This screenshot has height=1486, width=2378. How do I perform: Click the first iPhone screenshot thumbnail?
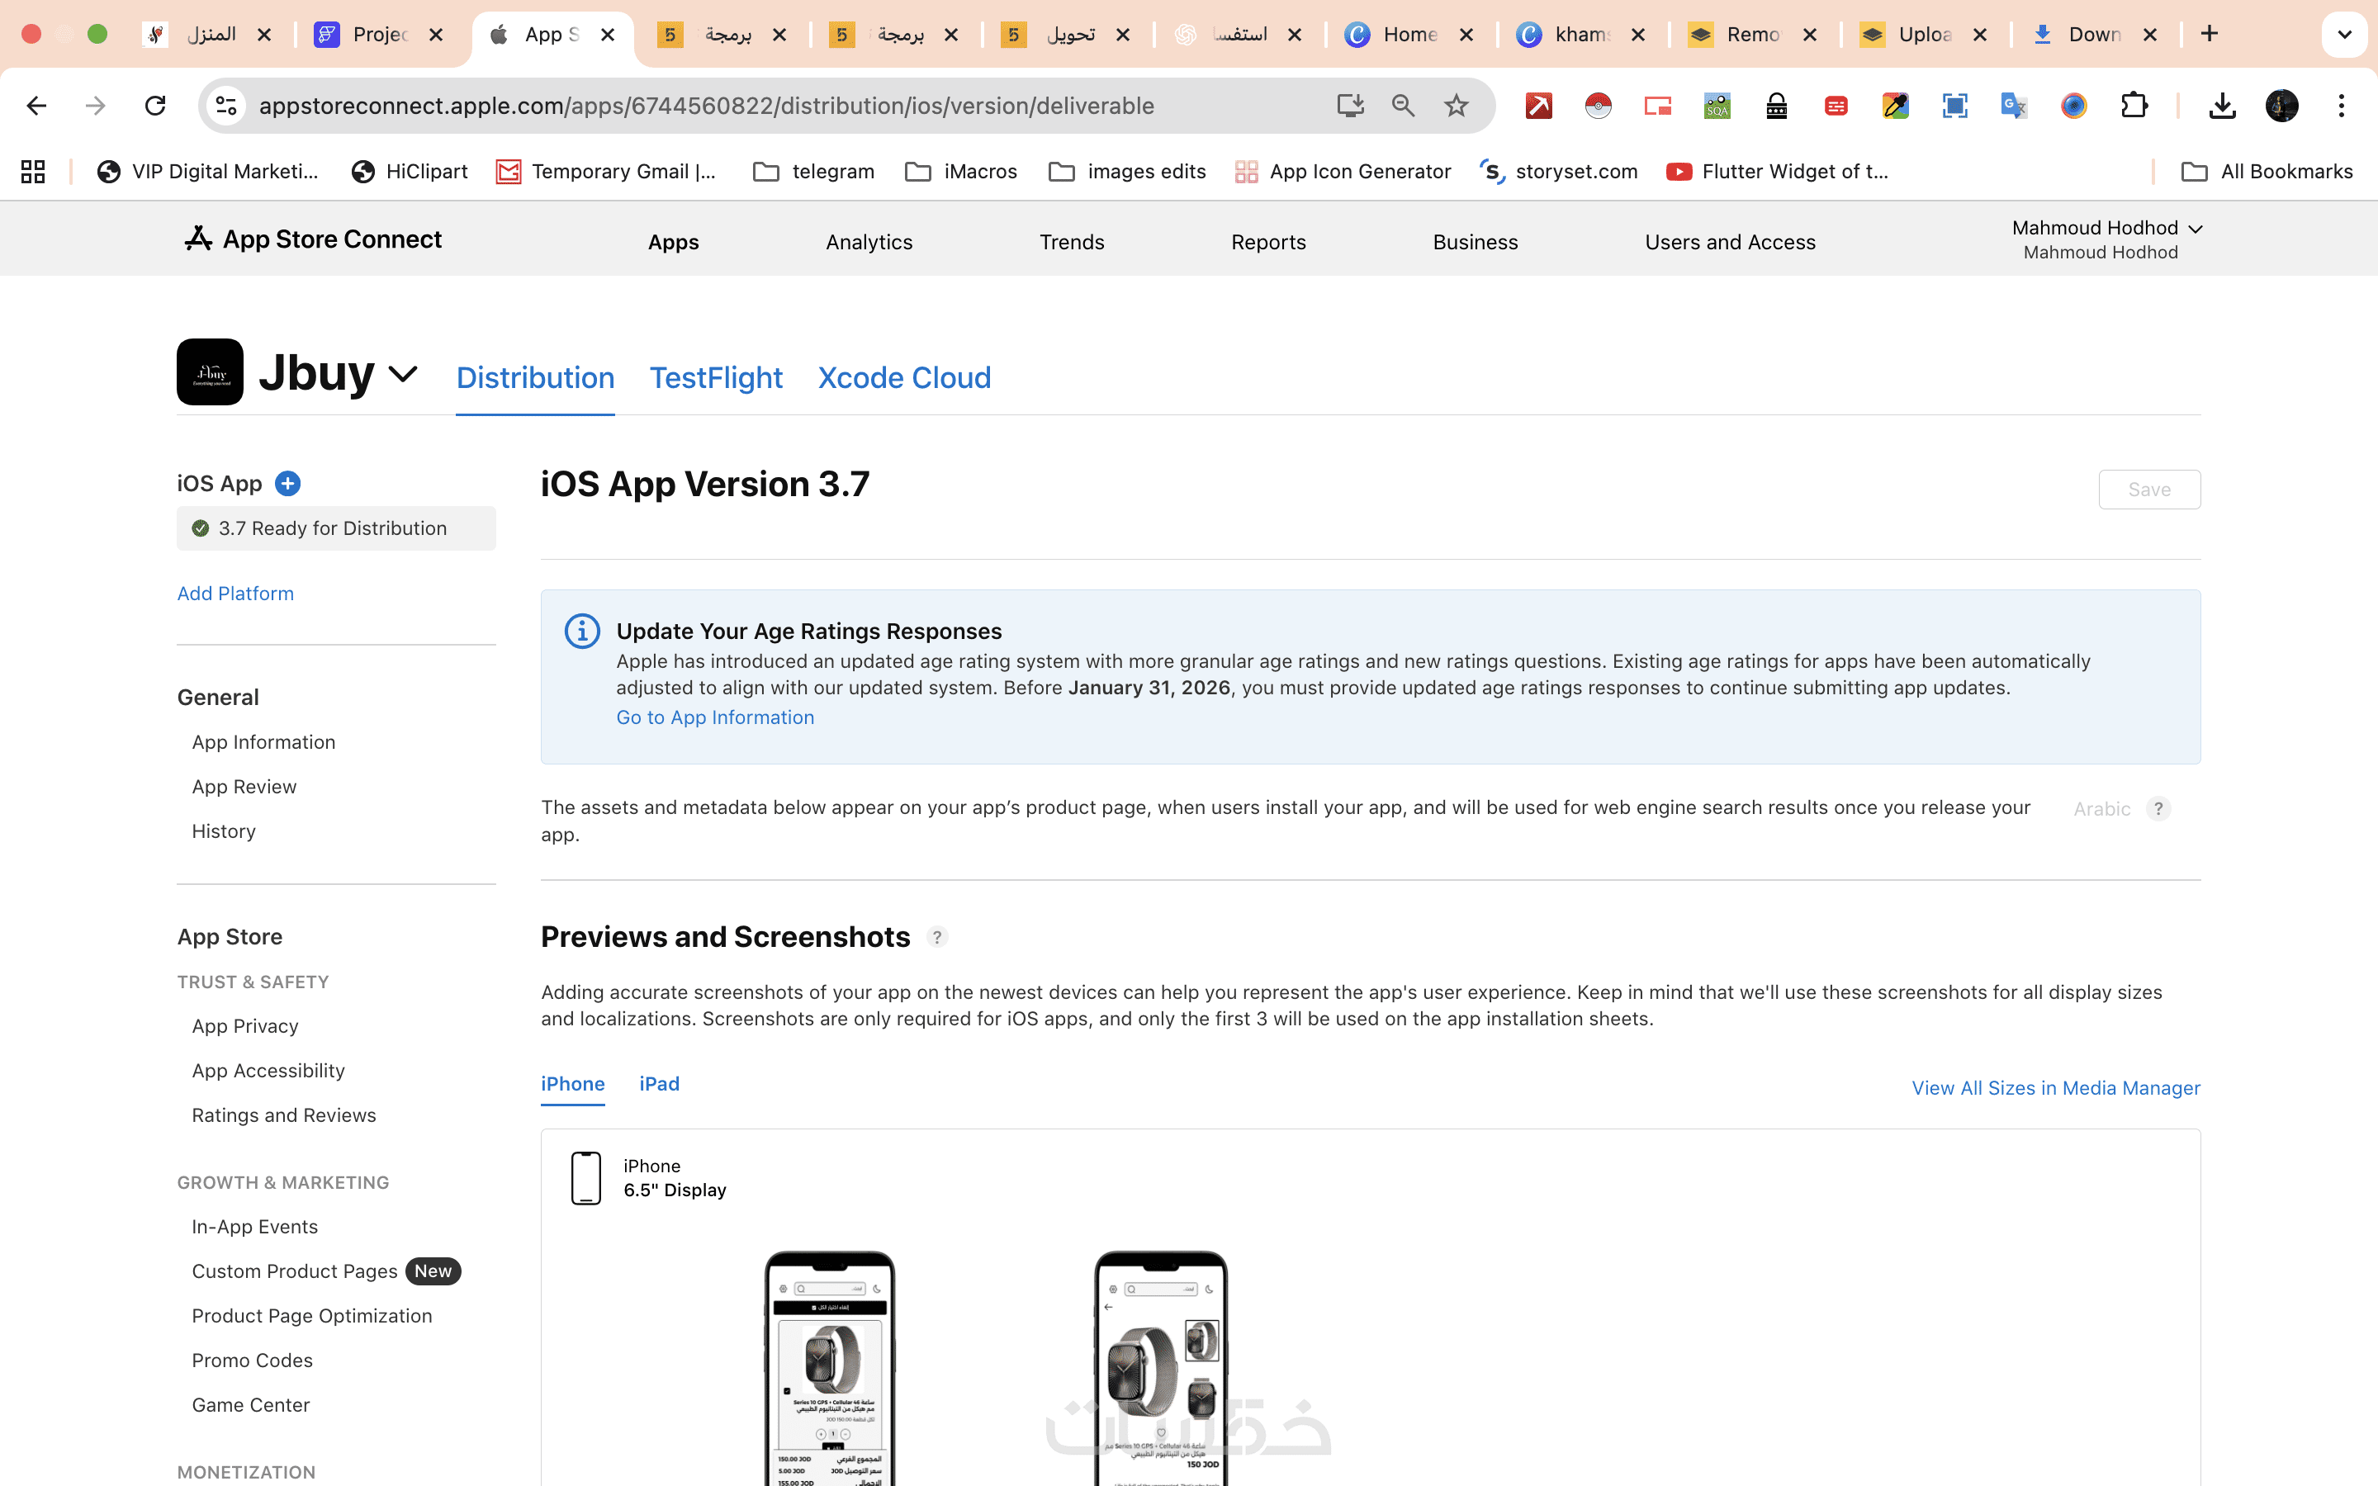coord(831,1366)
